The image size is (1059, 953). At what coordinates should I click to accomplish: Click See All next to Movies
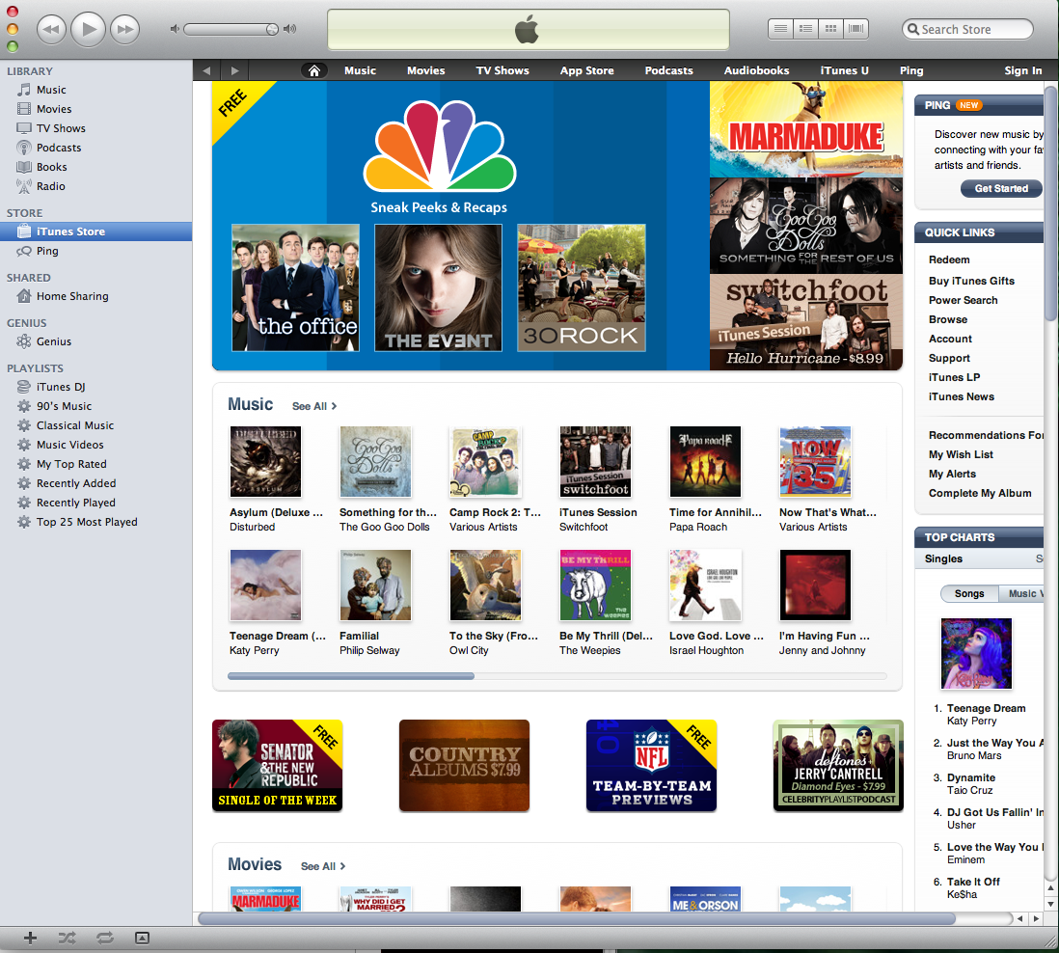pyautogui.click(x=323, y=866)
